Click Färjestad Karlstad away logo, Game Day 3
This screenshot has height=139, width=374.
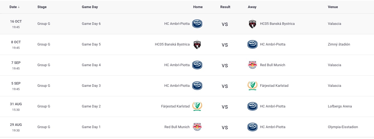click(x=252, y=86)
